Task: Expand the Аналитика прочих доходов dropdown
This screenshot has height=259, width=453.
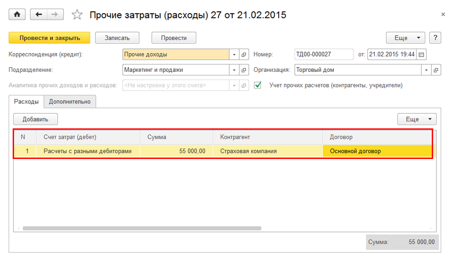Action: tap(234, 85)
